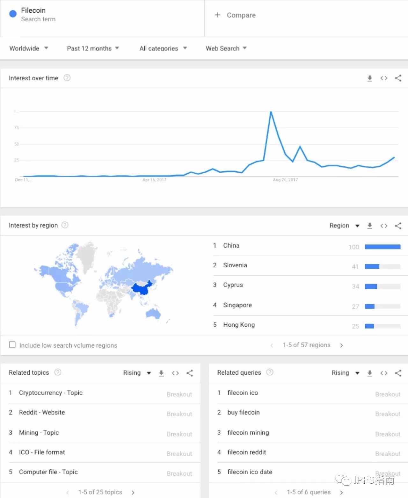Open the Past 12 months time dropdown

pos(93,48)
